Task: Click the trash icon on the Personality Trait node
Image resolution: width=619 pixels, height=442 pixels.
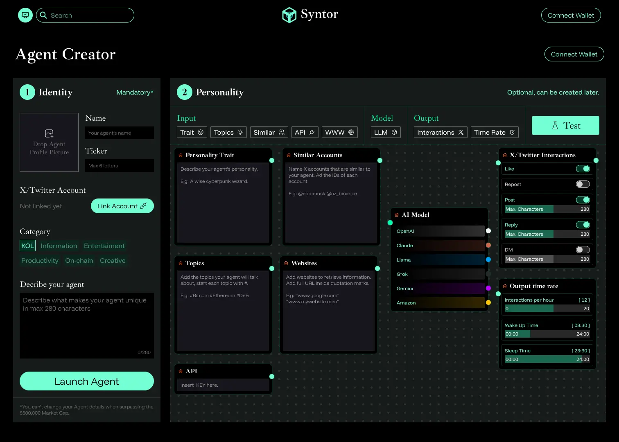Action: [181, 155]
